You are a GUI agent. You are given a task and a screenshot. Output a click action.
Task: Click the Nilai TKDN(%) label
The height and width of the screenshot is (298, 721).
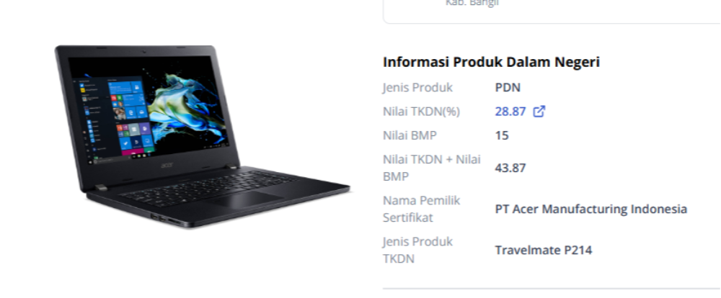click(x=421, y=112)
